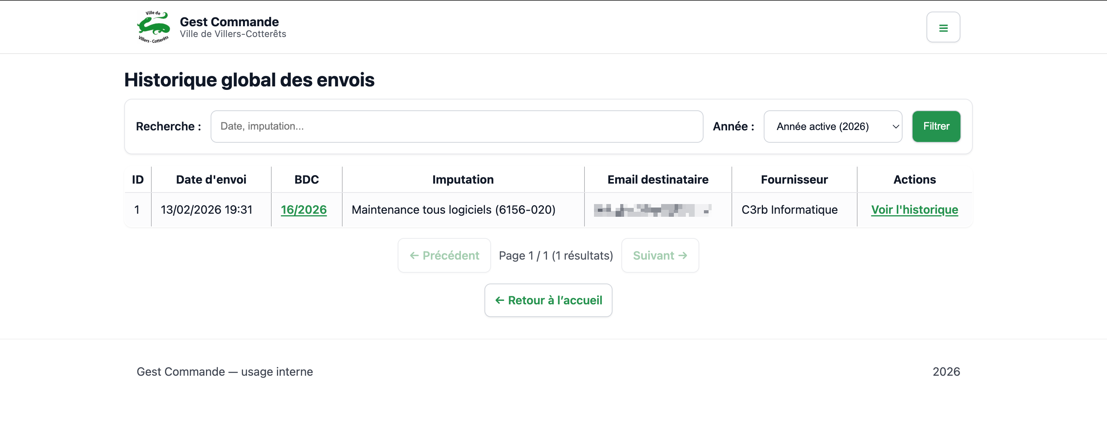The height and width of the screenshot is (422, 1107).
Task: Click the Retour à l'accueil button
Action: tap(548, 300)
